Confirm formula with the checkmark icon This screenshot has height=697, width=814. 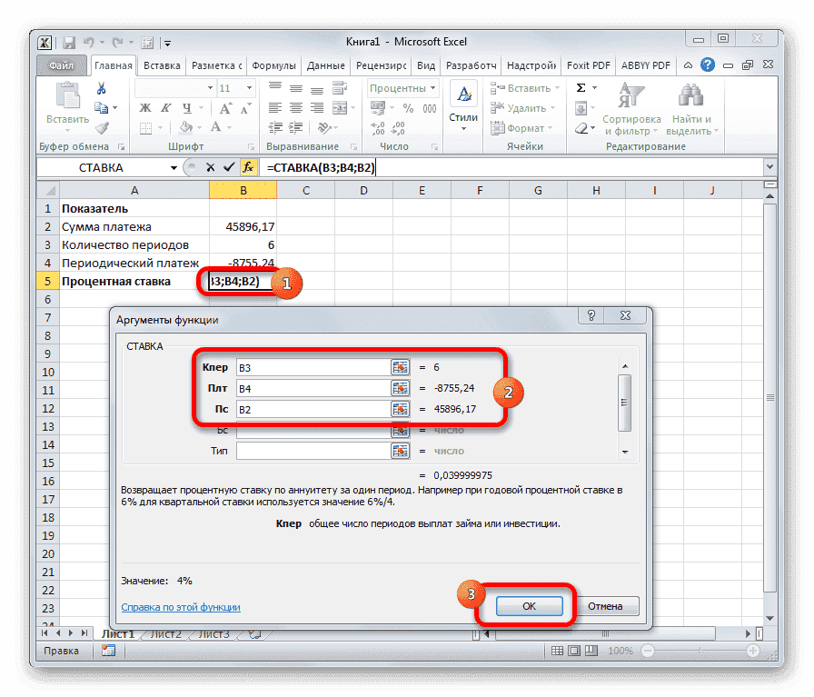tap(230, 167)
